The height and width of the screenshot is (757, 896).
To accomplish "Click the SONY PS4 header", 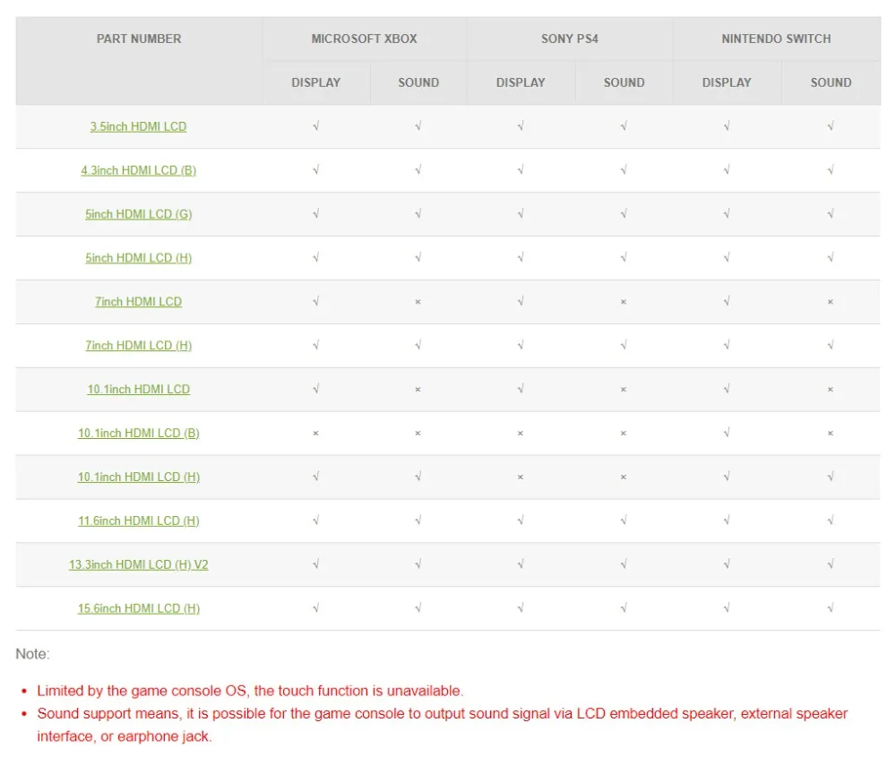I will (570, 39).
